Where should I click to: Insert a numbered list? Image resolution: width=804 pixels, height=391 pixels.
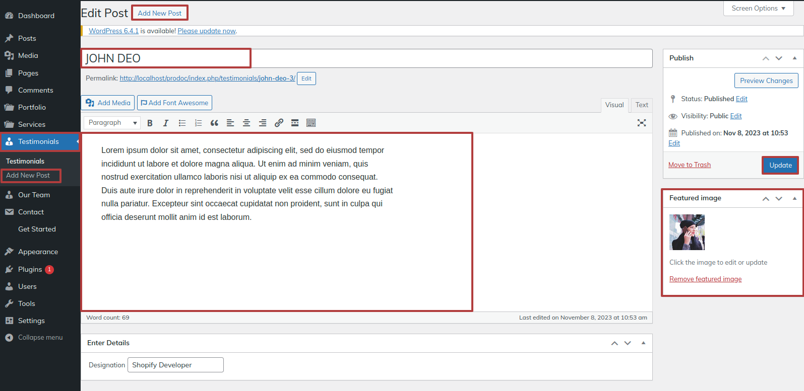[x=198, y=123]
